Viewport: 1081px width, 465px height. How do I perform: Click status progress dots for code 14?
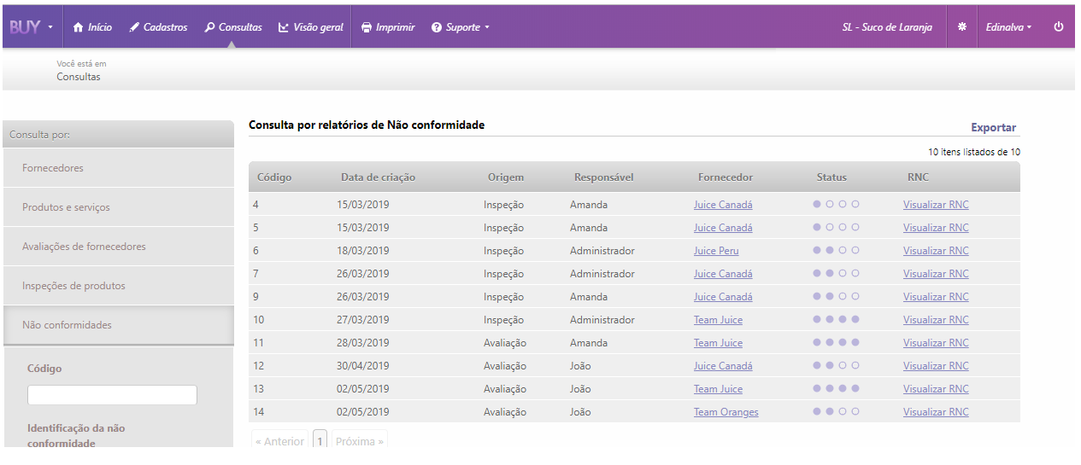point(836,411)
